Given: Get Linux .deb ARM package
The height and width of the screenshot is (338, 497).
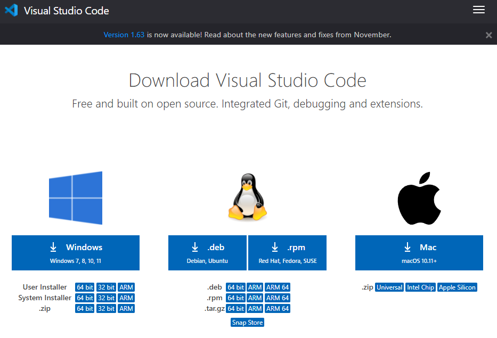Looking at the screenshot, I should [255, 287].
